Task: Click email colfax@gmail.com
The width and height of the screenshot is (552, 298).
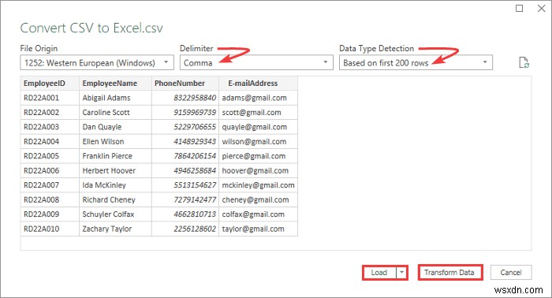Action: [x=253, y=214]
